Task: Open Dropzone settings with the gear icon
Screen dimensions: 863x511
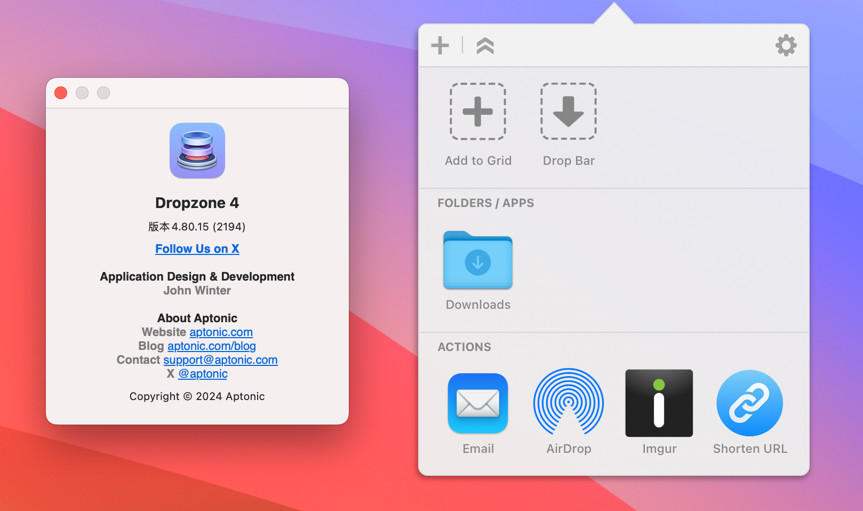Action: point(785,46)
